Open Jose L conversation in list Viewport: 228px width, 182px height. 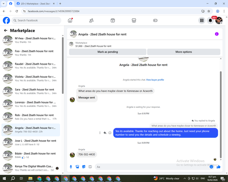coord(31,142)
